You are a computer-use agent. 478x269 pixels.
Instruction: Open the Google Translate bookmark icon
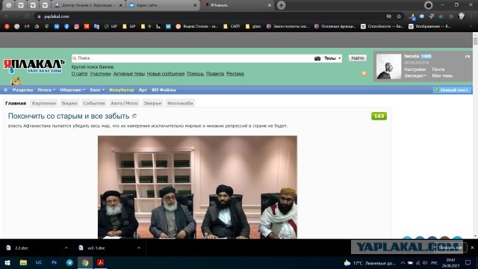[96, 27]
